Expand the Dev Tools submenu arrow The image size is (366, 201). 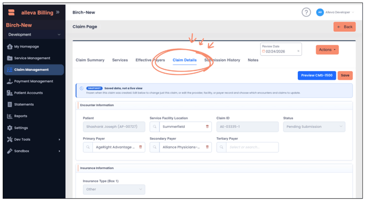click(x=60, y=140)
